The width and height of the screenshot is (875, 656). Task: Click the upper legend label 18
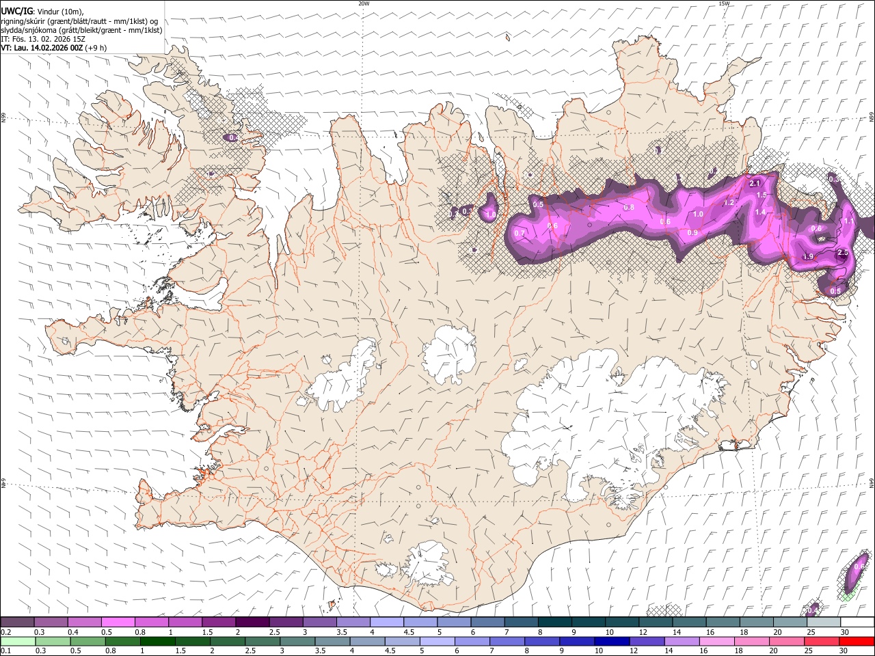click(x=743, y=632)
